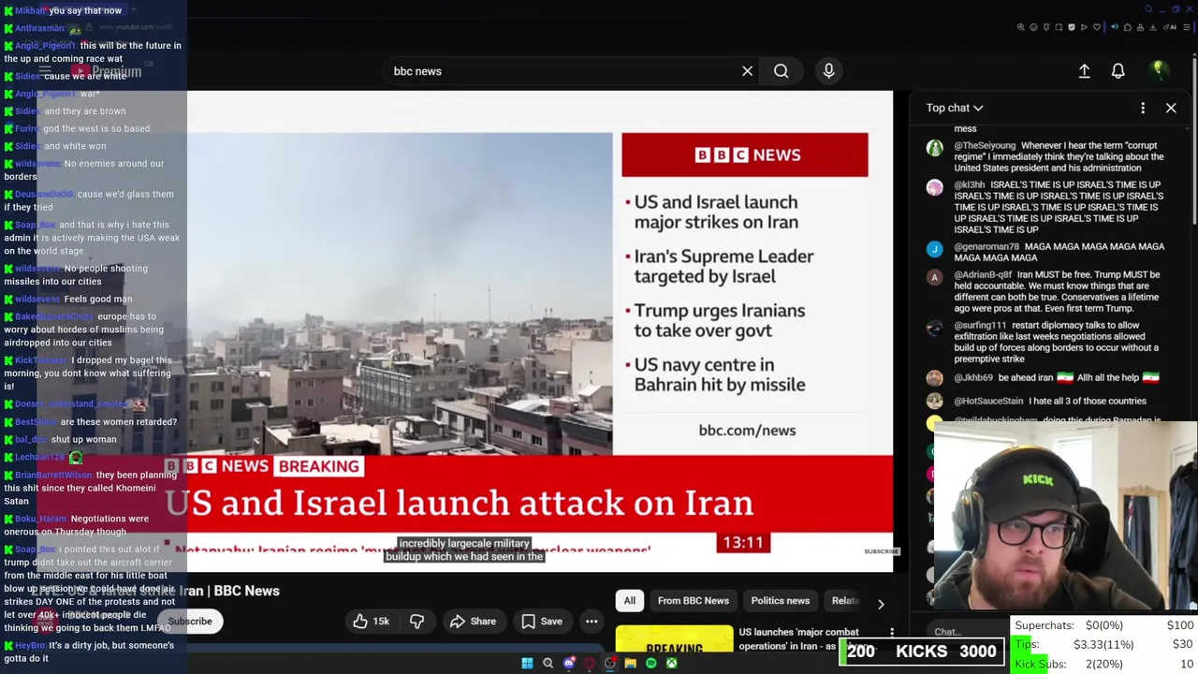Start voice search with the microphone icon
Screen dimensions: 1198x674
click(x=828, y=71)
